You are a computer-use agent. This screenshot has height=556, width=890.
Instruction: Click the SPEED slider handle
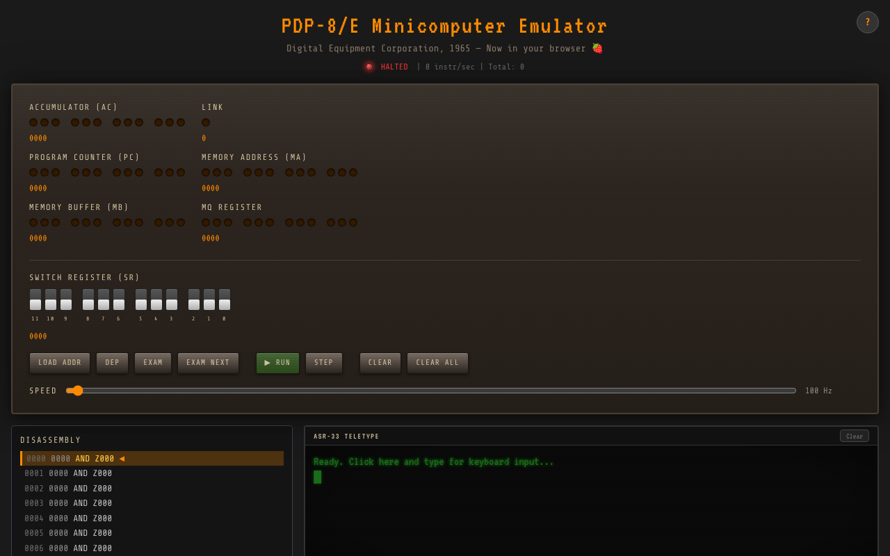[78, 391]
